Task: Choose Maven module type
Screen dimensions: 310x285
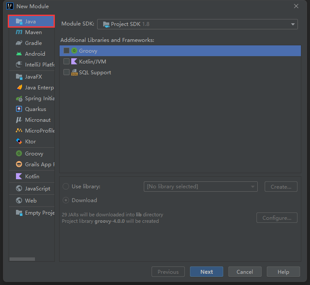Action: pyautogui.click(x=32, y=32)
